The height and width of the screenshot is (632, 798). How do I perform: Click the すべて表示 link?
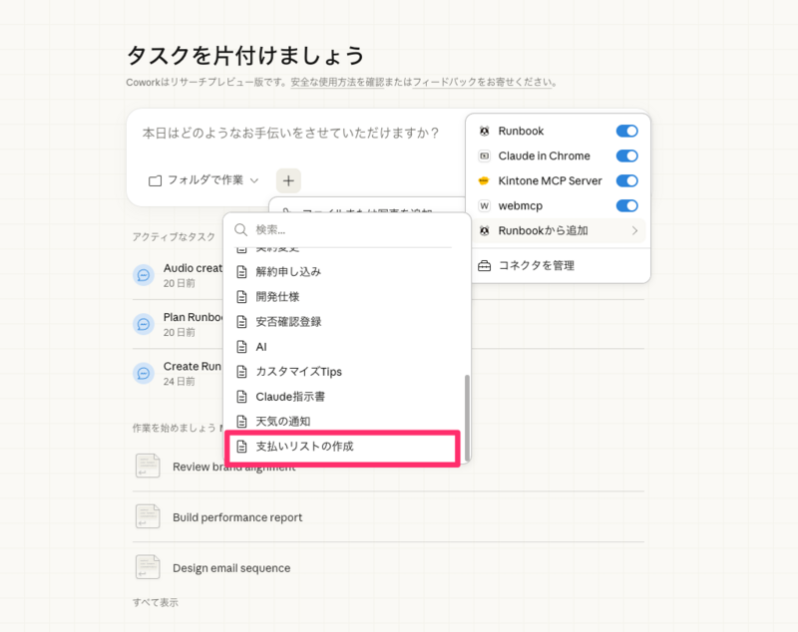click(155, 603)
